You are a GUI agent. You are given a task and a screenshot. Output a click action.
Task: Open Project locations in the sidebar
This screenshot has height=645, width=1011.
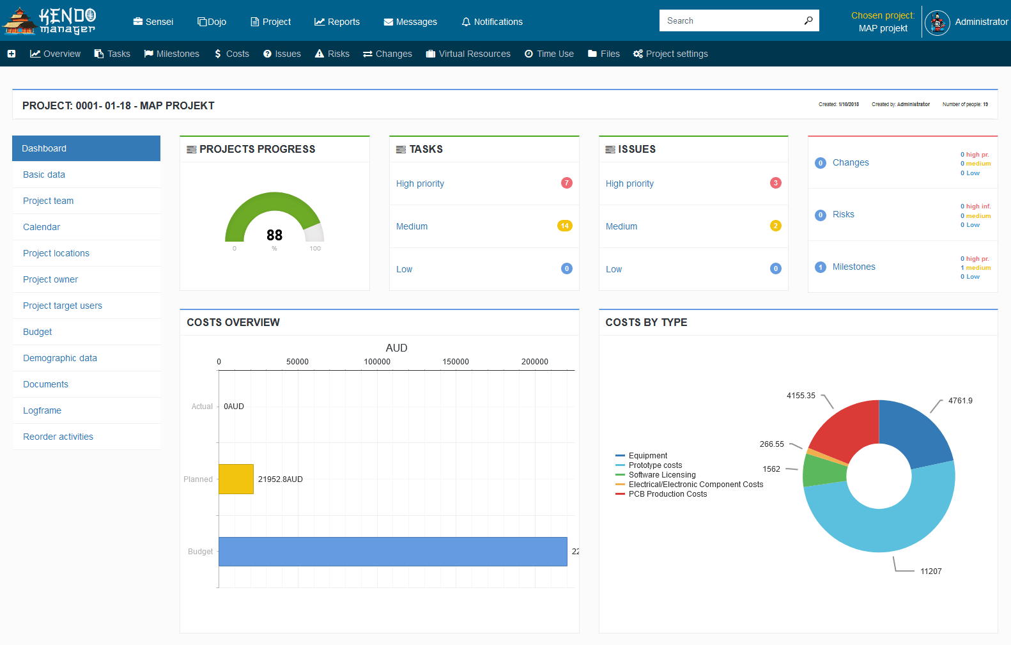[86, 253]
